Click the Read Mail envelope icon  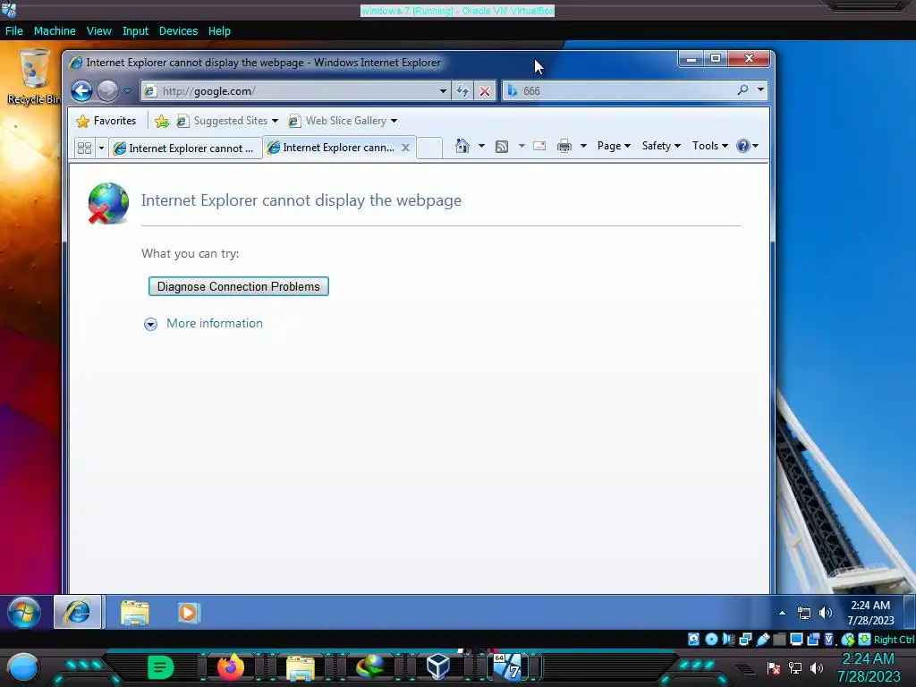pyautogui.click(x=539, y=146)
